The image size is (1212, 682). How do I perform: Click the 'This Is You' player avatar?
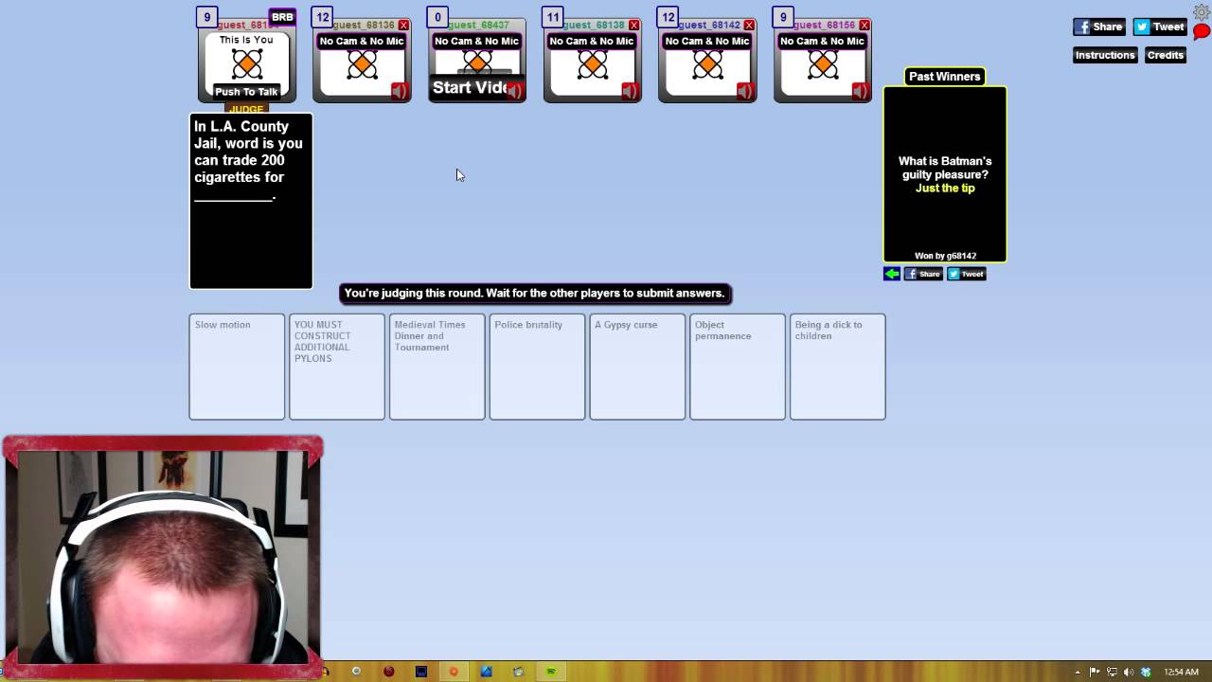tap(247, 63)
